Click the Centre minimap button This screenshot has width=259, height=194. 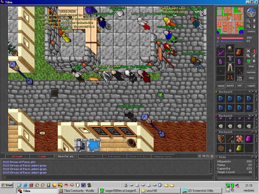(x=251, y=31)
